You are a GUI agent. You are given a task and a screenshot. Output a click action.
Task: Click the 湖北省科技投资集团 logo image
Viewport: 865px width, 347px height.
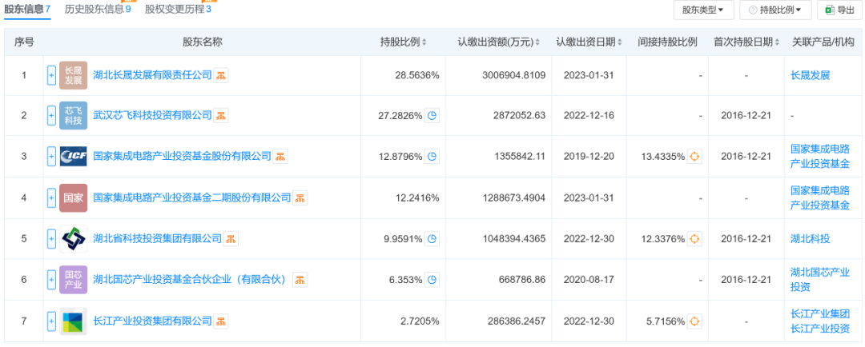point(74,239)
